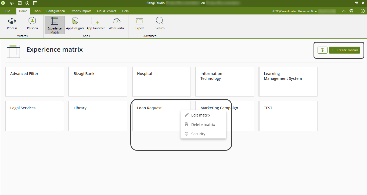Open the Cloud Services tab
The image size is (367, 195).
tap(106, 11)
